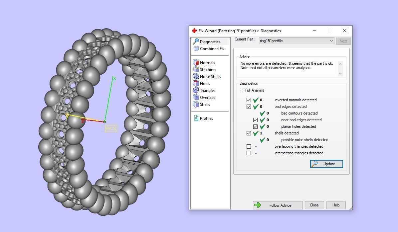Expand the Current Part dropdown
The image size is (398, 232).
(x=331, y=41)
